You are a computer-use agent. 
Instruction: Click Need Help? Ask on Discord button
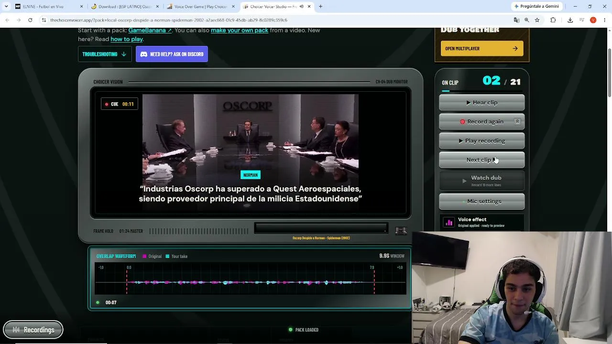click(x=172, y=54)
